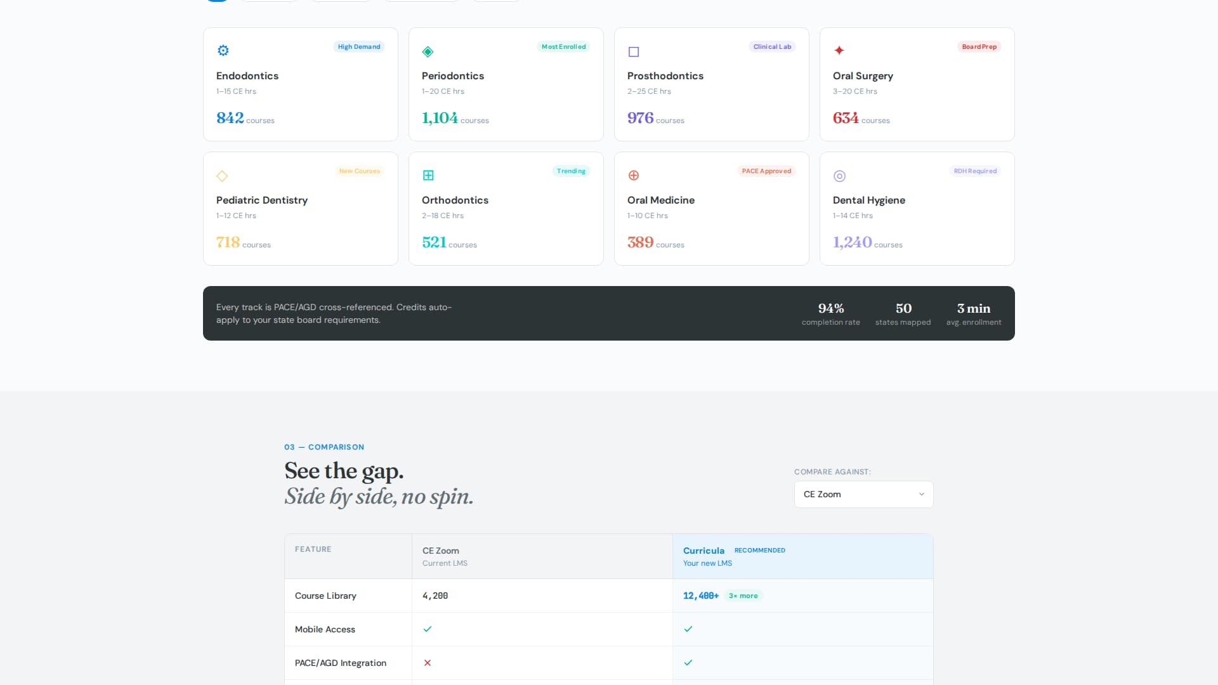Open the Periodontics track title
This screenshot has height=685, width=1218.
pos(453,75)
